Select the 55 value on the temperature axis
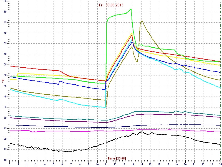 pyautogui.click(x=5, y=65)
